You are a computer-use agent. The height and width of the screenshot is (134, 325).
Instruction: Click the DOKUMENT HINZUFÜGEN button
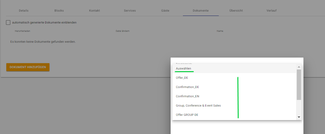click(28, 67)
